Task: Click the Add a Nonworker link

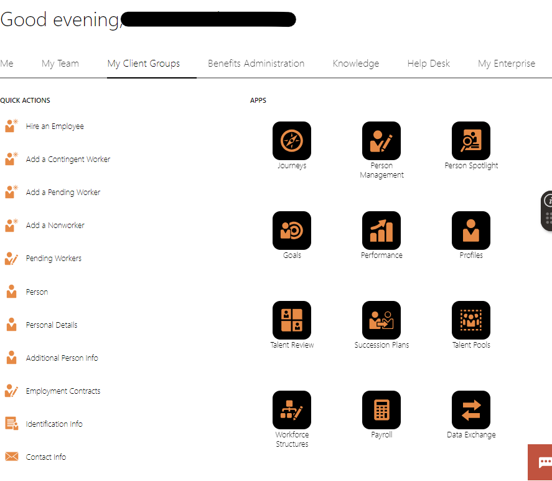Action: (55, 225)
